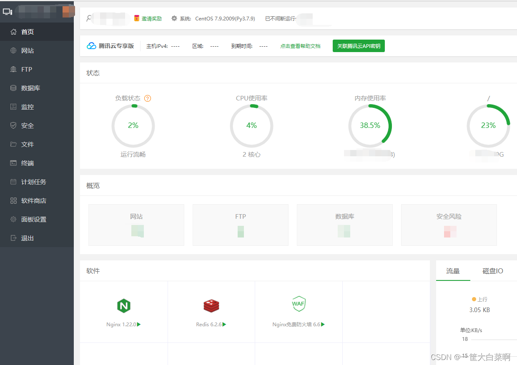Click the Redis red stack logo
This screenshot has width=517, height=365.
(211, 306)
